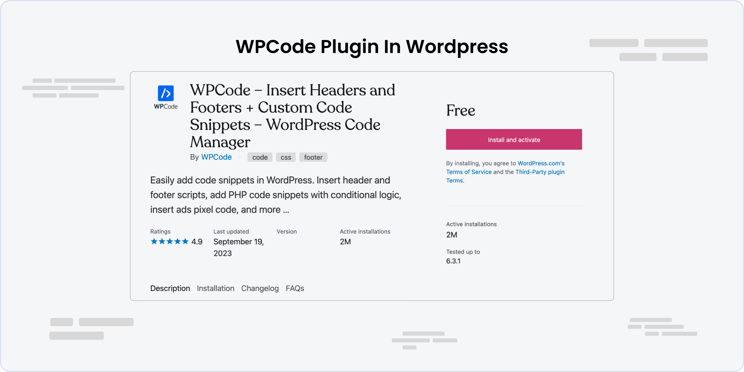Click the Install and activate button

click(x=514, y=139)
